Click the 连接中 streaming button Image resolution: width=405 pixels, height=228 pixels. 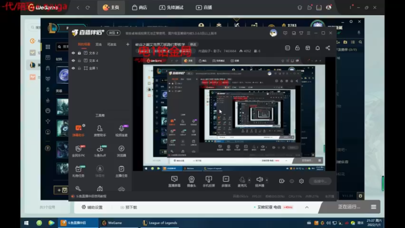tap(320, 181)
